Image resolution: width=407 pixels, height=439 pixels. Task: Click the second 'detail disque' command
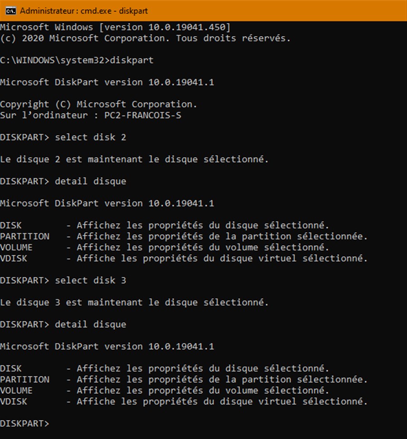pos(90,324)
